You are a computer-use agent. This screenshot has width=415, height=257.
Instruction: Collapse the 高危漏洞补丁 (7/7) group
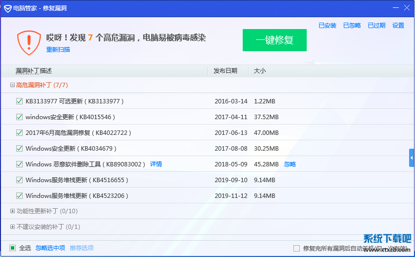12,85
